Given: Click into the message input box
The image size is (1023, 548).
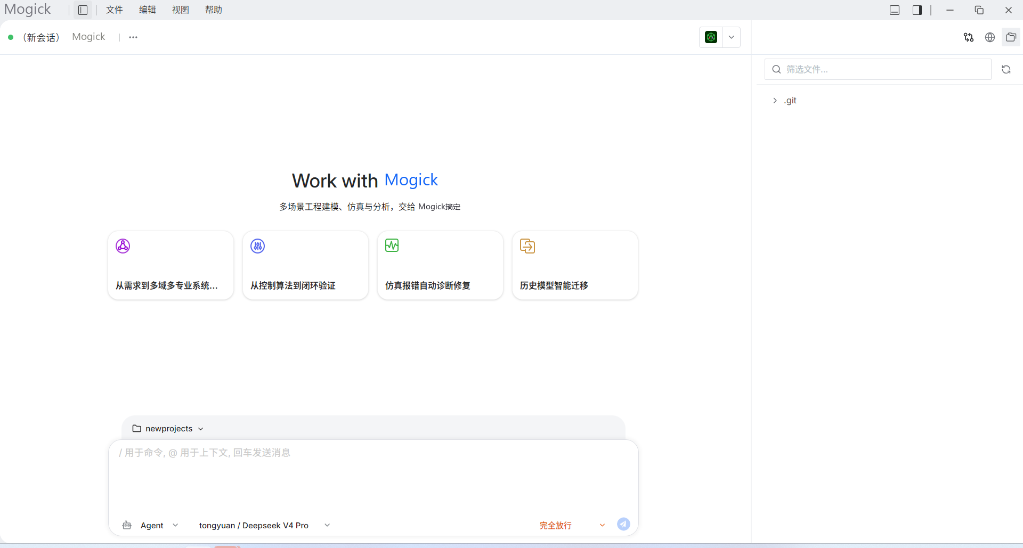Looking at the screenshot, I should click(x=373, y=477).
